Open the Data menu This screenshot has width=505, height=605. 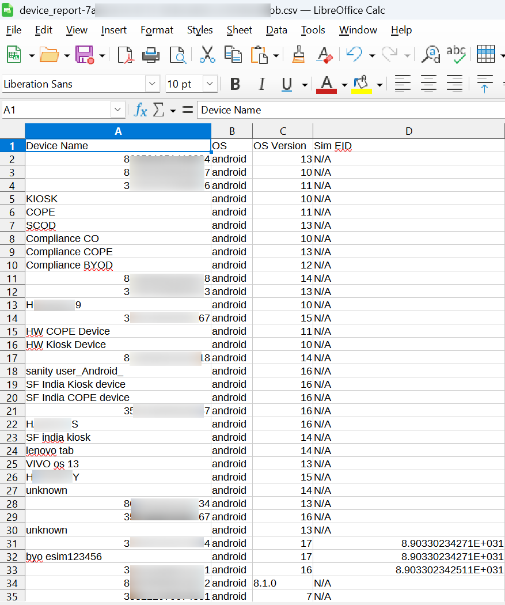click(x=276, y=30)
